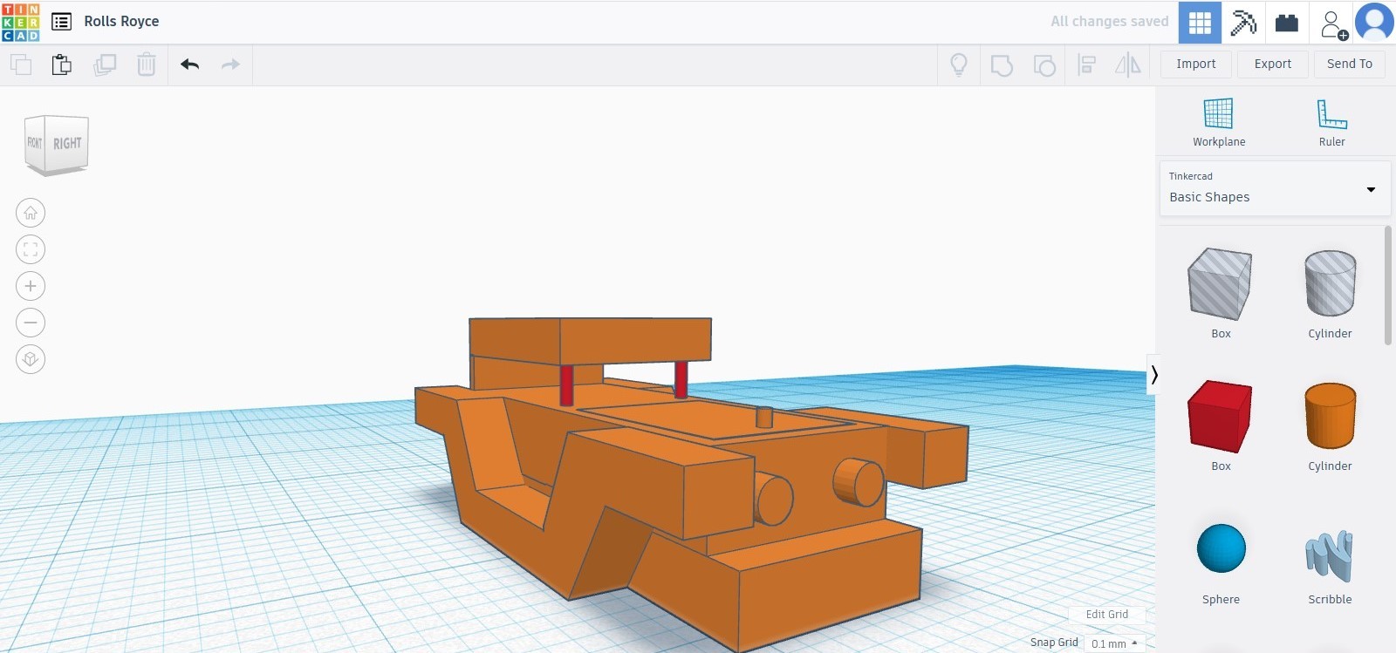Return to home view
The image size is (1396, 653).
[x=31, y=213]
